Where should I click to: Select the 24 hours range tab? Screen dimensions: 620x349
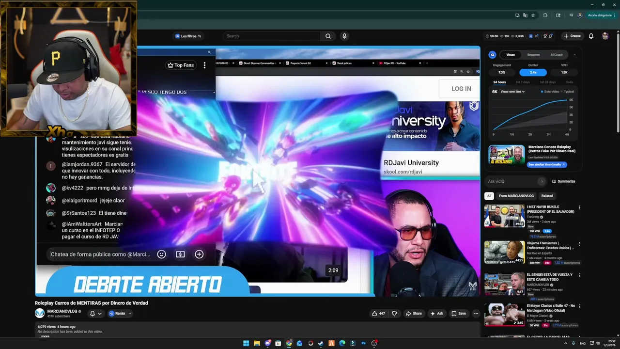click(x=499, y=82)
